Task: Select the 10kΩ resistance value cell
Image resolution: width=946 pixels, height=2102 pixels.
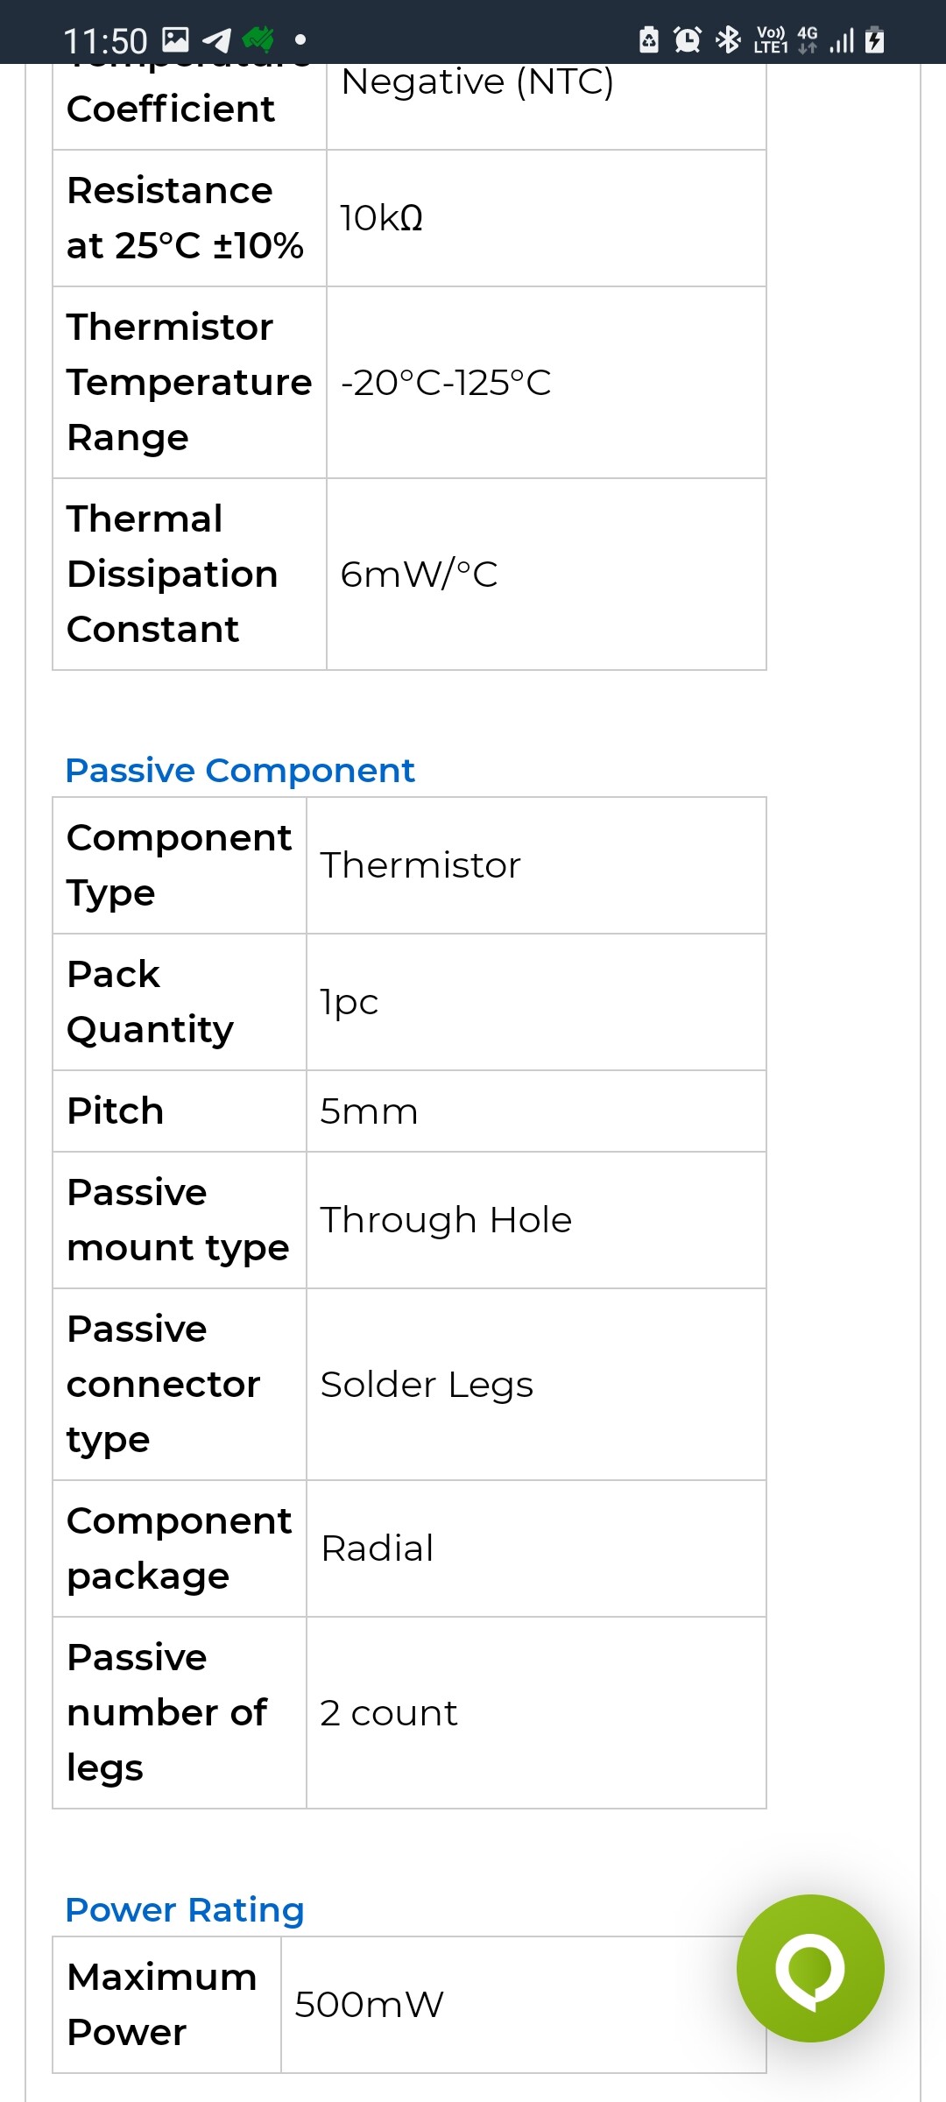Action: [382, 218]
